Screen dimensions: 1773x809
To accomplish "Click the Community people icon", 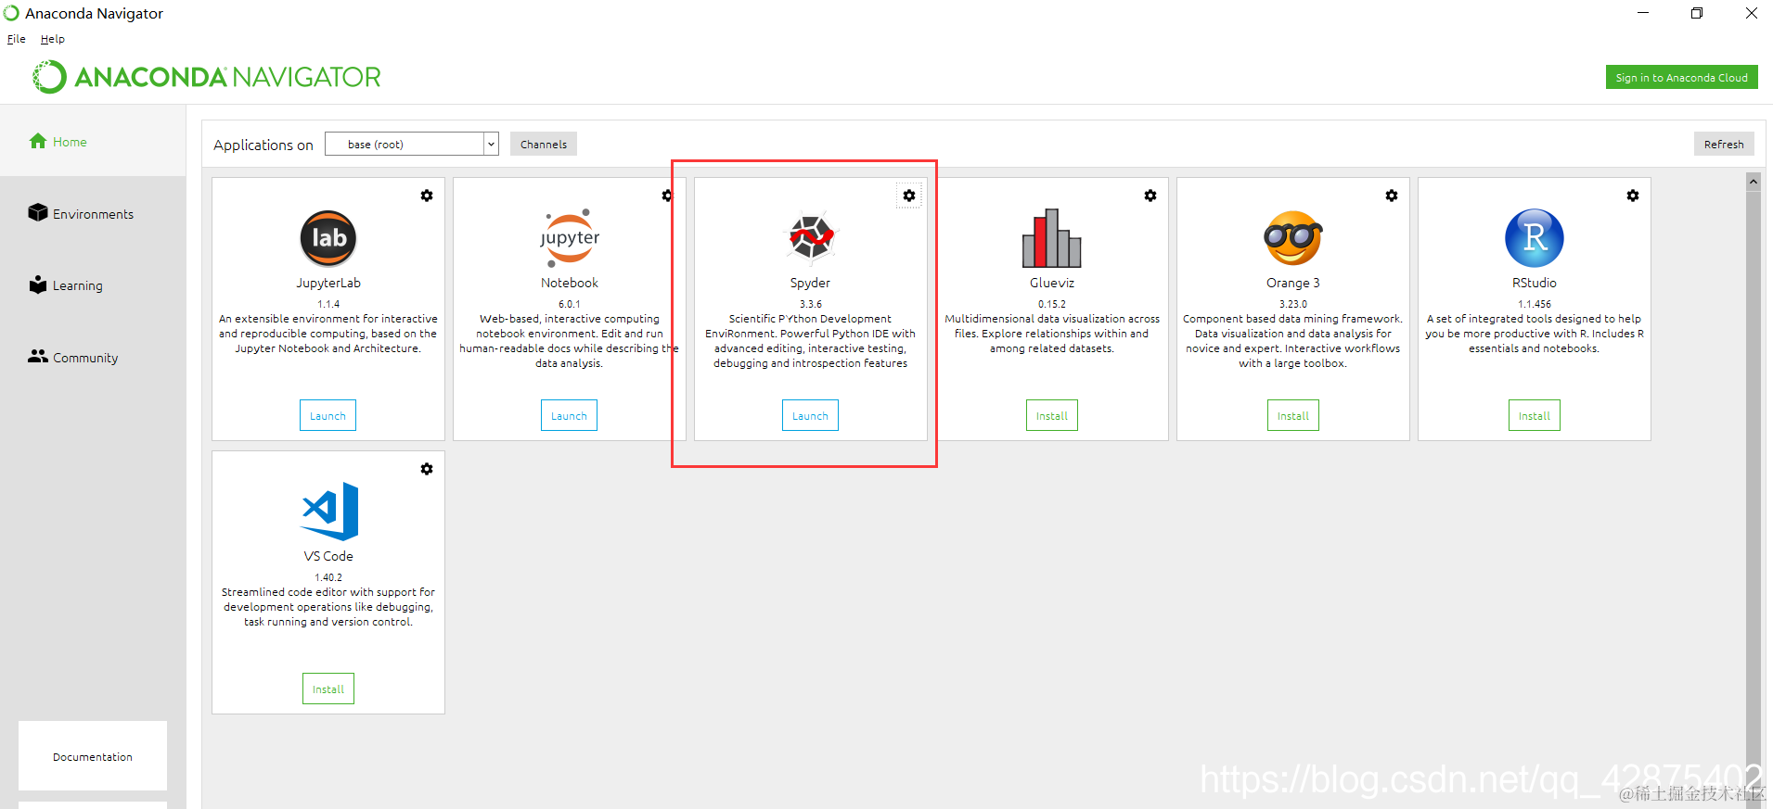I will tap(38, 356).
